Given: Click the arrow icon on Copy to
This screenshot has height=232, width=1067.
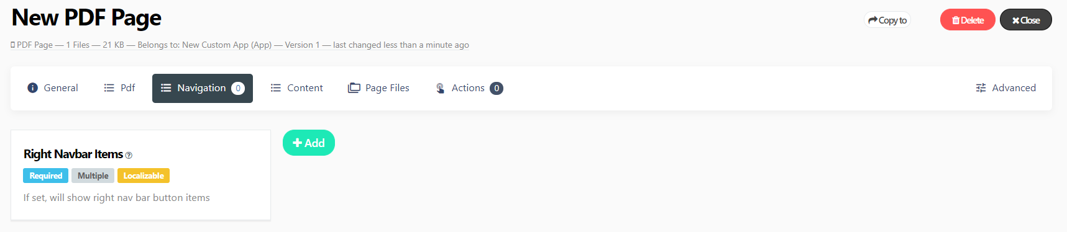Looking at the screenshot, I should coord(873,20).
